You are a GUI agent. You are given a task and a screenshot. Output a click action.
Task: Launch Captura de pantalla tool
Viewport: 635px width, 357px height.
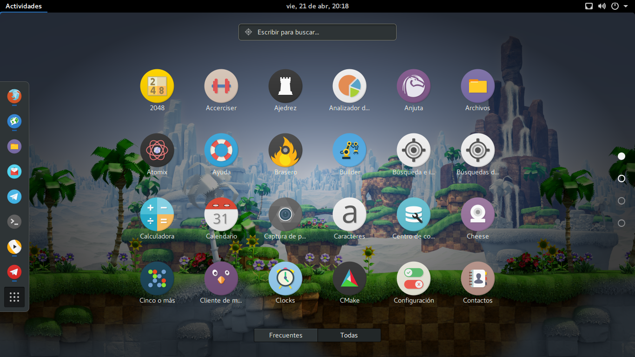tap(285, 214)
